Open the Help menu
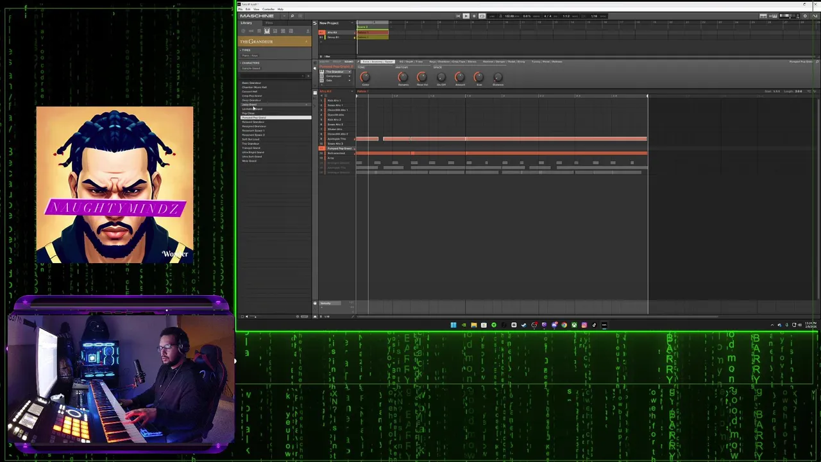The image size is (821, 462). coord(280,9)
